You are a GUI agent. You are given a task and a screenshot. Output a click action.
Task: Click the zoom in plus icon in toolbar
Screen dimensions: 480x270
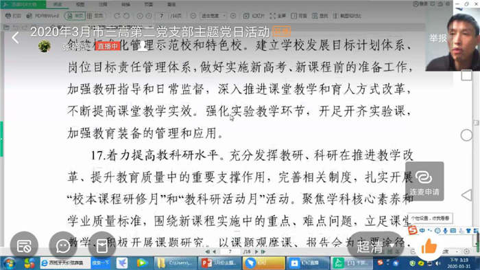(233, 16)
